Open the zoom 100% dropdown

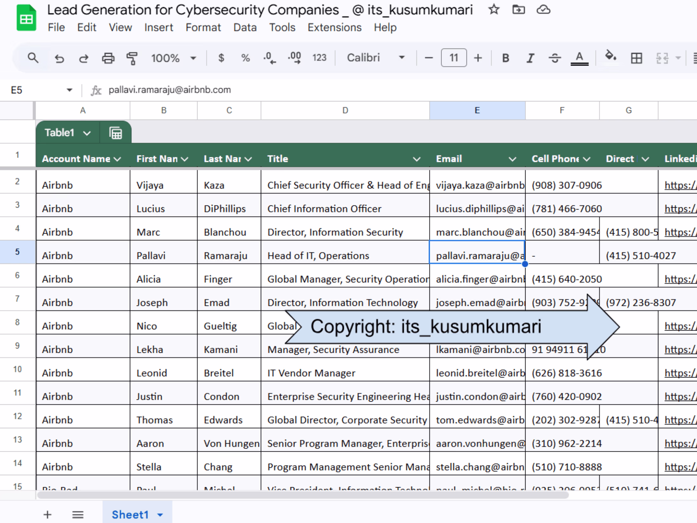point(173,58)
